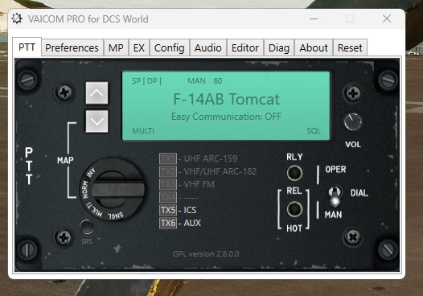Click the ICS label next to TX5
Image resolution: width=423 pixels, height=296 pixels.
[x=190, y=210]
